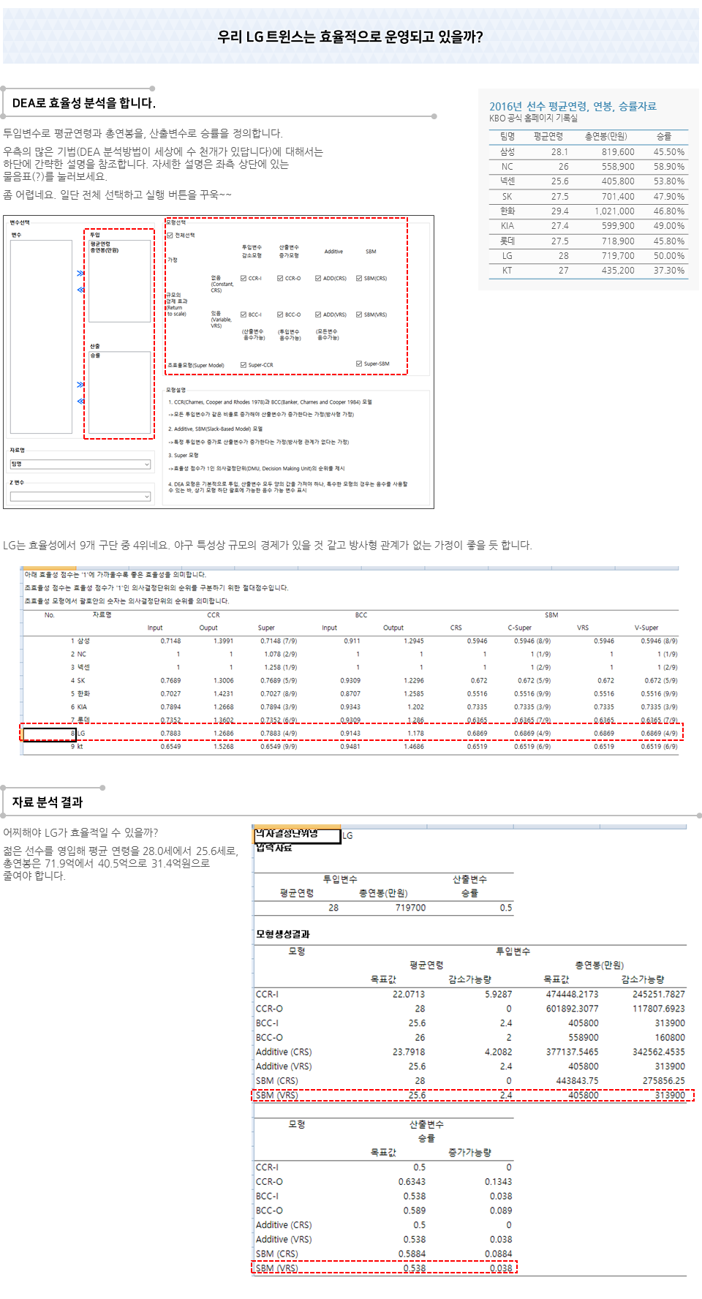Click the LG Super score 0.7883 (4/9)
Viewport: 702px width, 1299px height.
tap(279, 734)
